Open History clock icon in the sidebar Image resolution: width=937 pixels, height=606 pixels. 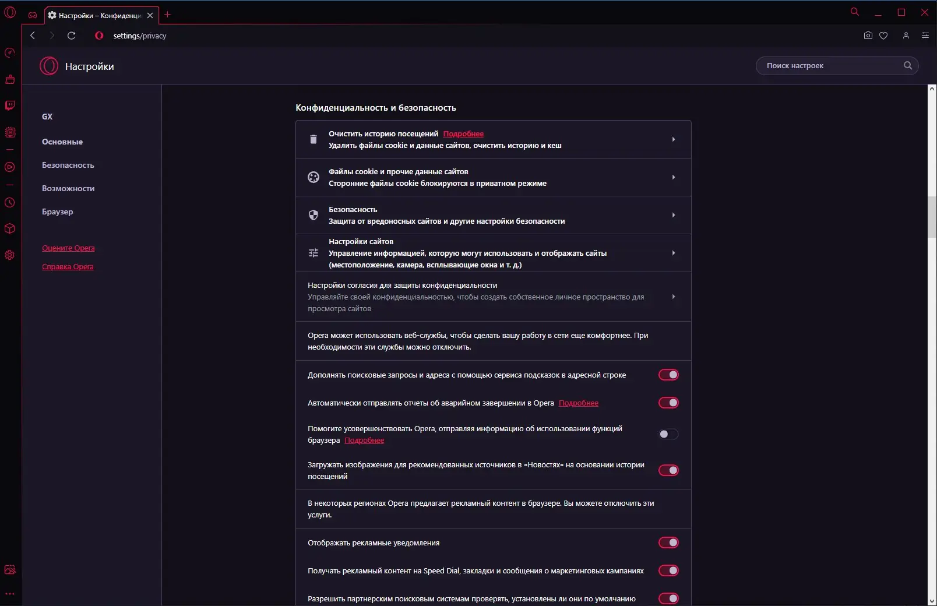[10, 203]
